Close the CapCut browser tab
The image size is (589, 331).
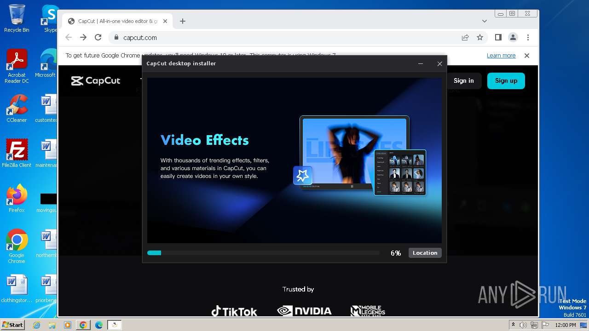166,21
